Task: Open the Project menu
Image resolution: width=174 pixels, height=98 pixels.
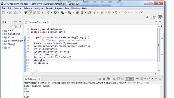Action: (59, 8)
